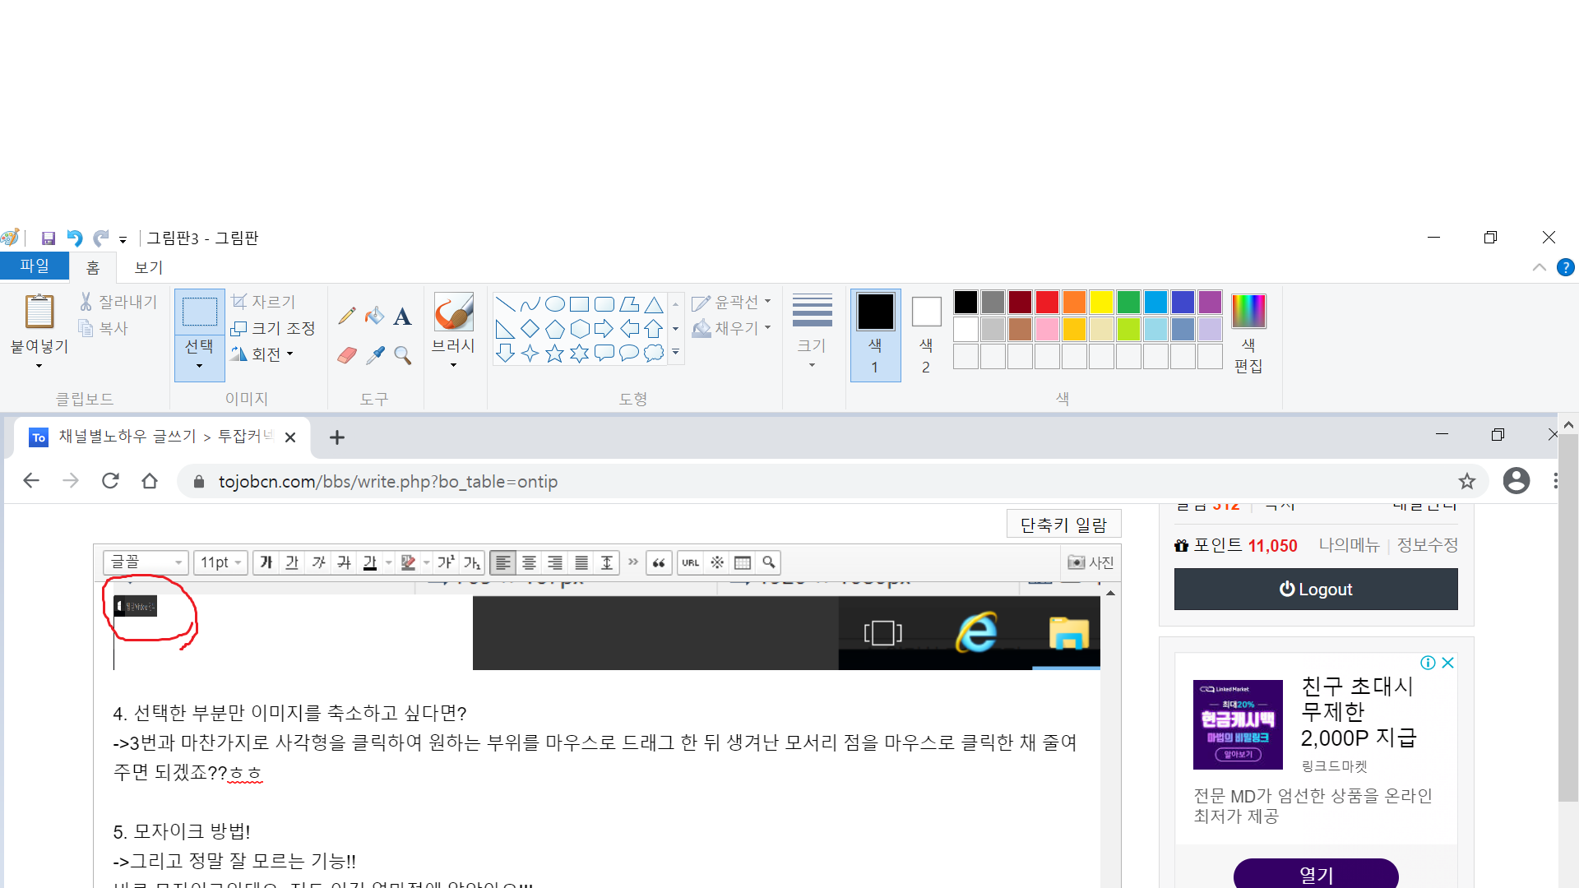The height and width of the screenshot is (888, 1579).
Task: Open the 정보수정 link
Action: tap(1427, 545)
